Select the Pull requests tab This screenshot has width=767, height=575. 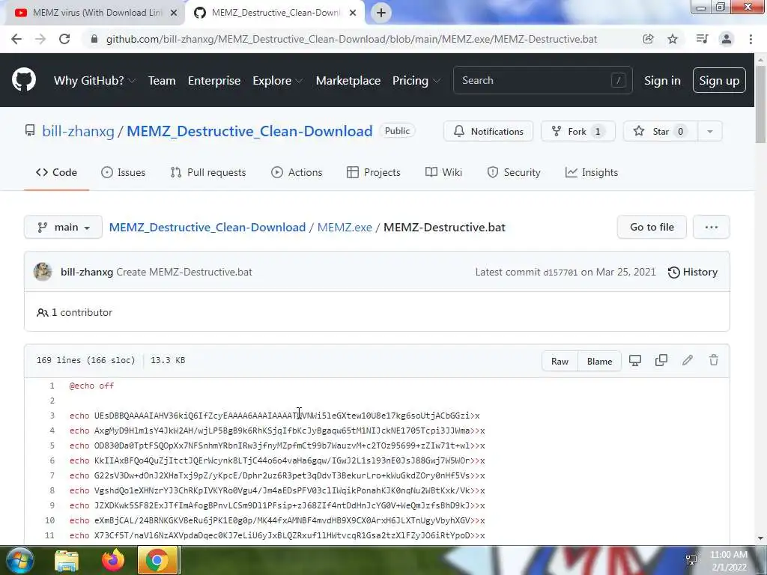click(208, 172)
